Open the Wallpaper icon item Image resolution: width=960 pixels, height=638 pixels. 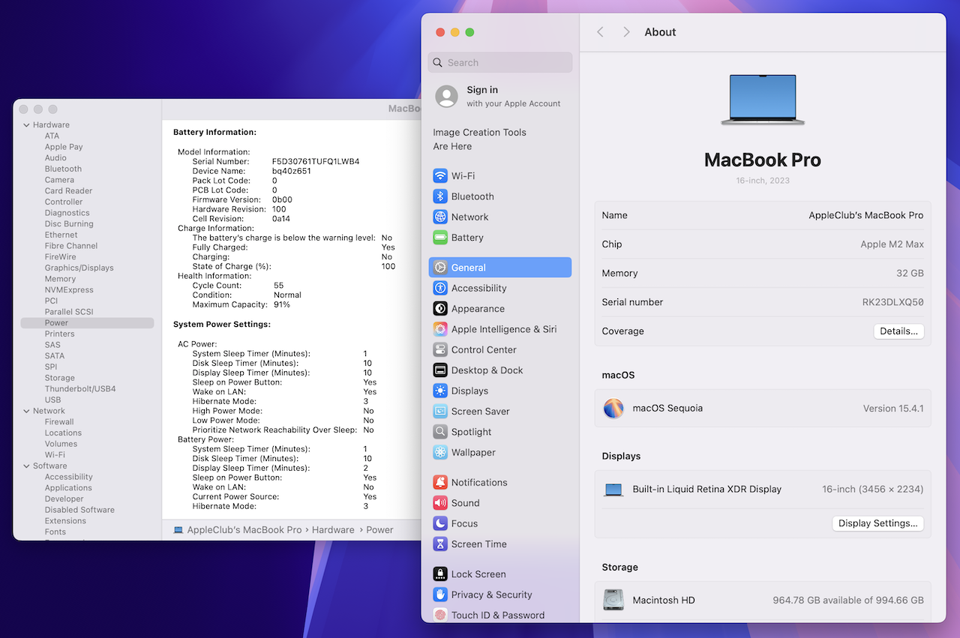point(440,453)
